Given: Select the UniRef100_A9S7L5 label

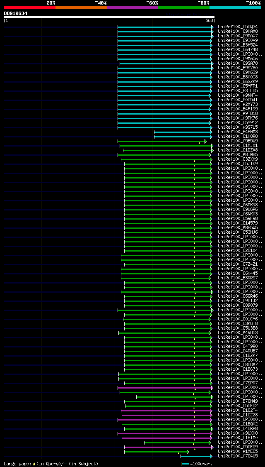Looking at the screenshot, I should [x=238, y=127].
